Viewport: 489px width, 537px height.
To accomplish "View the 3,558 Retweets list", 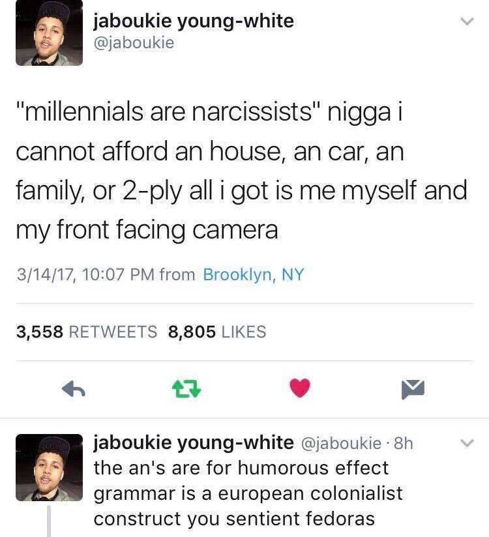I will [86, 332].
